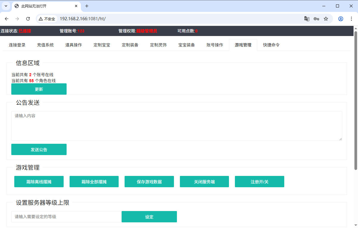Image resolution: width=358 pixels, height=228 pixels.
Task: Focus the server level limit input field
Action: tap(66, 217)
